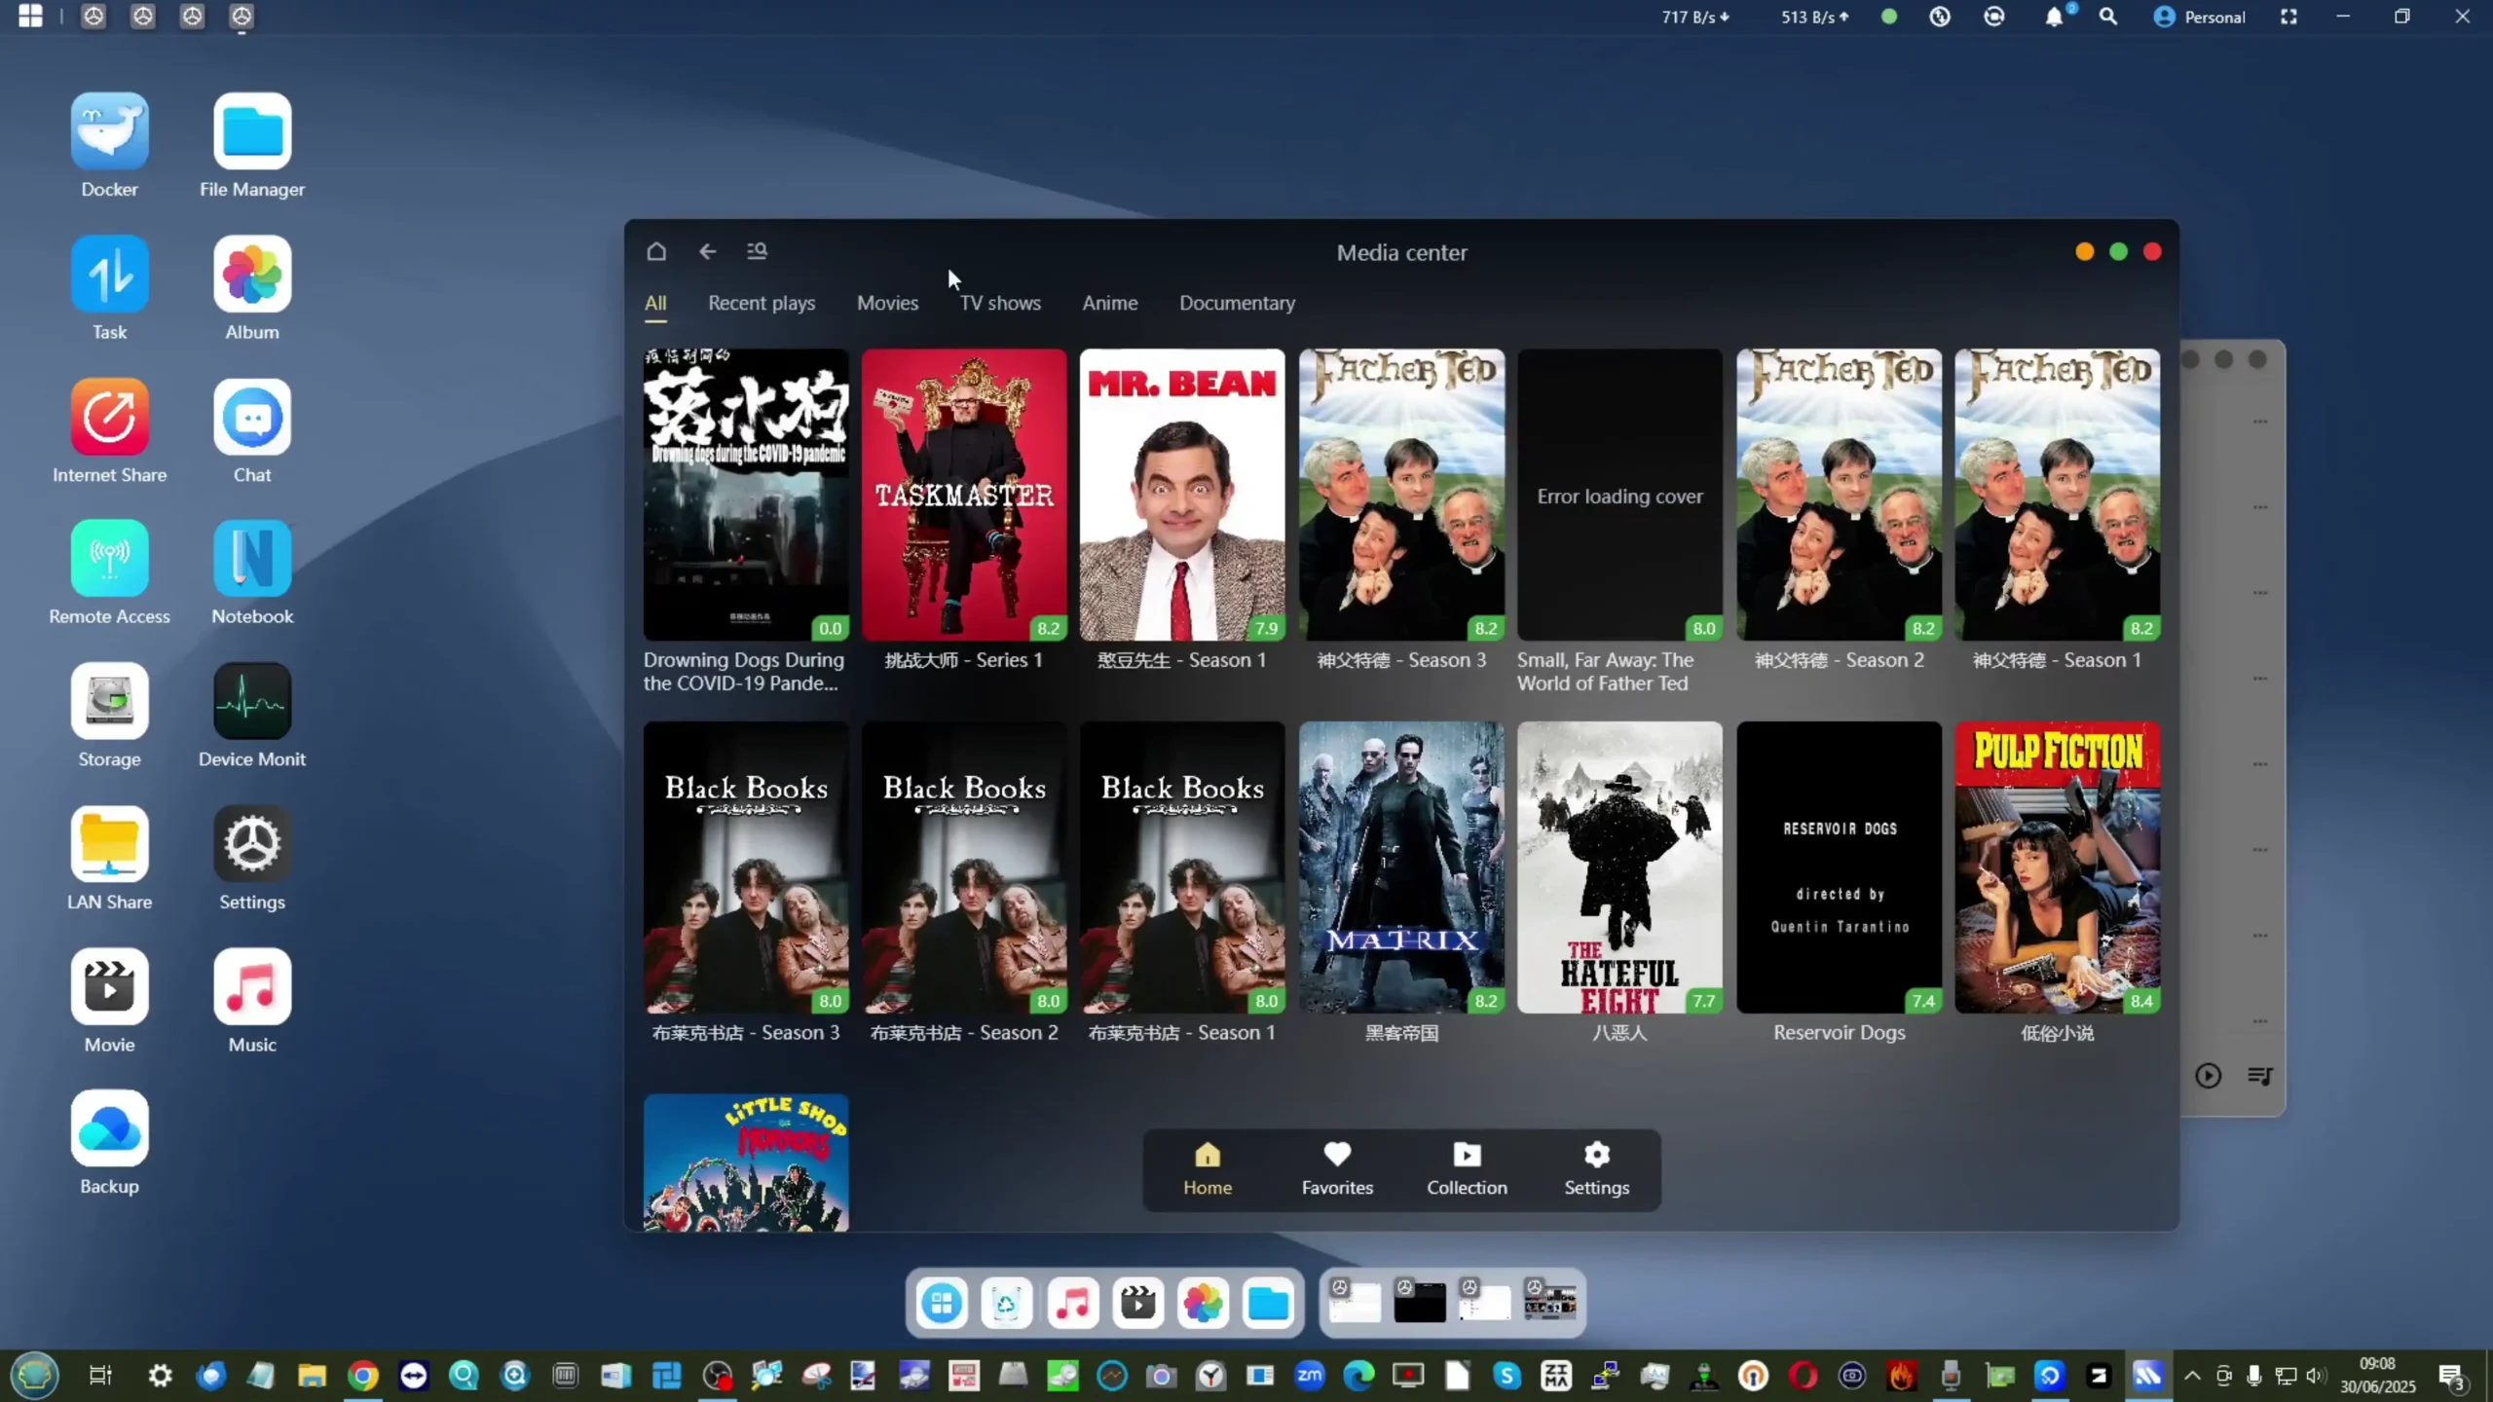
Task: Toggle fullscreen icon in top bar
Action: pyautogui.click(x=2288, y=17)
